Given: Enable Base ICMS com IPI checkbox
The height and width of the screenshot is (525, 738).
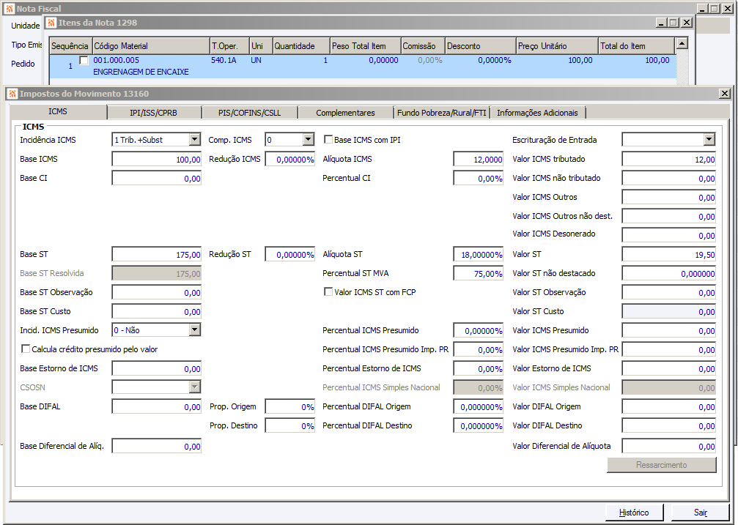Looking at the screenshot, I should pos(328,140).
